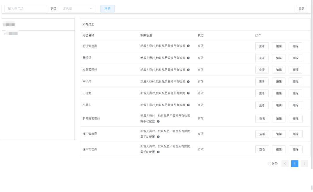Click the 刷新 button

[301, 9]
